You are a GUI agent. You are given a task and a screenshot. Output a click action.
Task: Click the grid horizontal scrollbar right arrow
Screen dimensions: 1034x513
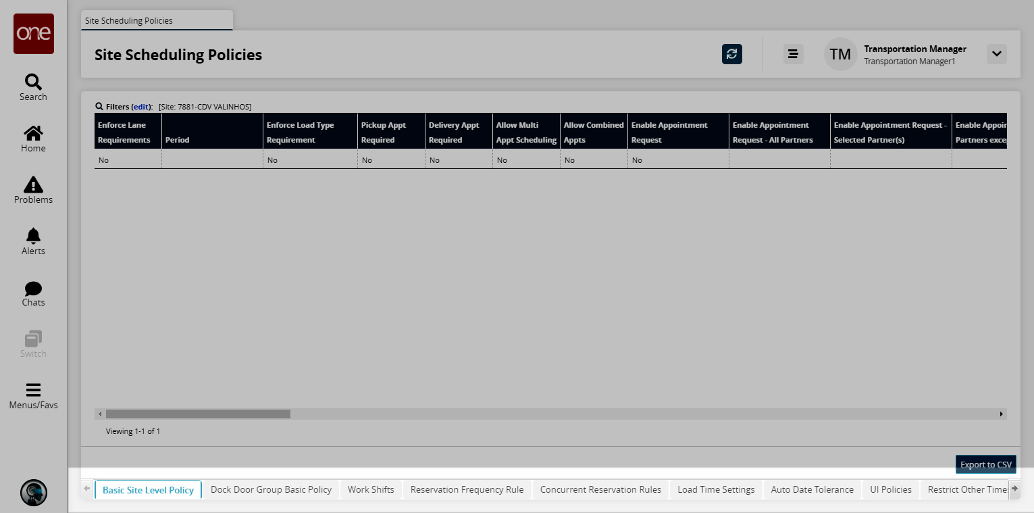click(x=1002, y=414)
